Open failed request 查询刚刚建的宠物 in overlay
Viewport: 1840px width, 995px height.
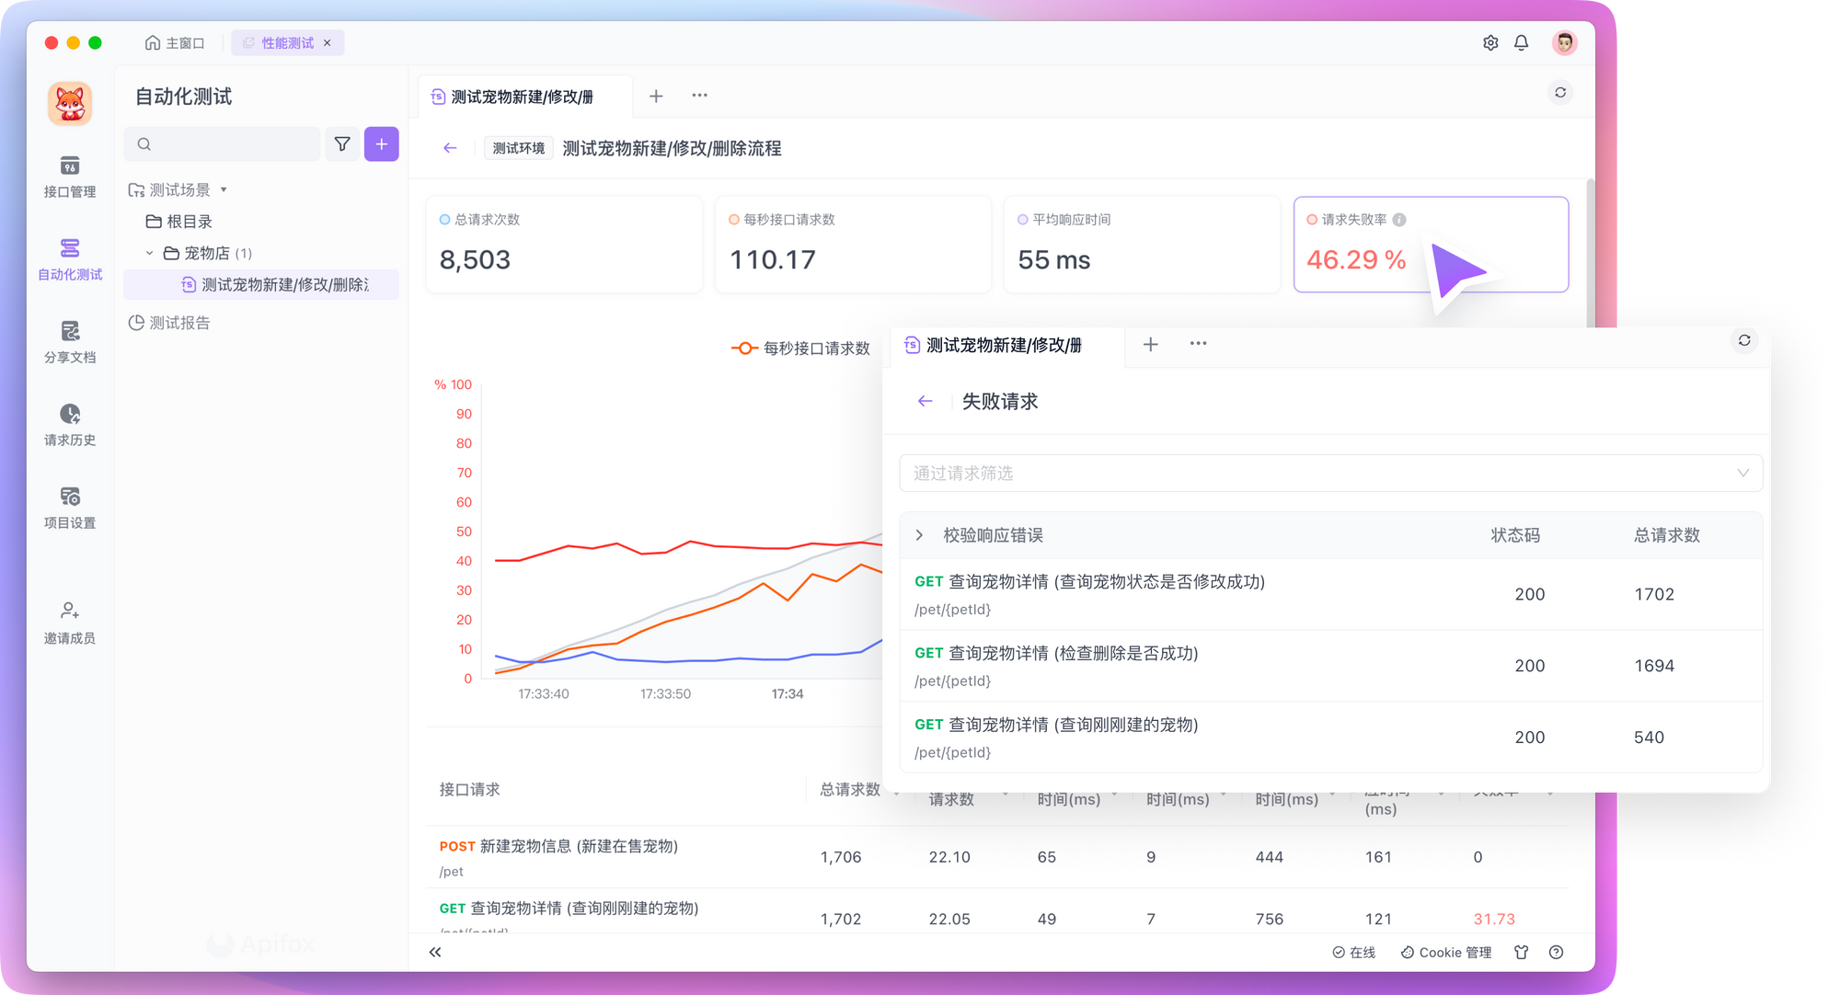tap(1330, 738)
